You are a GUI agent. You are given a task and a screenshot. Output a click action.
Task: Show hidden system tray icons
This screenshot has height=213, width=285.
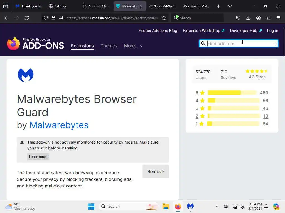tap(217, 206)
